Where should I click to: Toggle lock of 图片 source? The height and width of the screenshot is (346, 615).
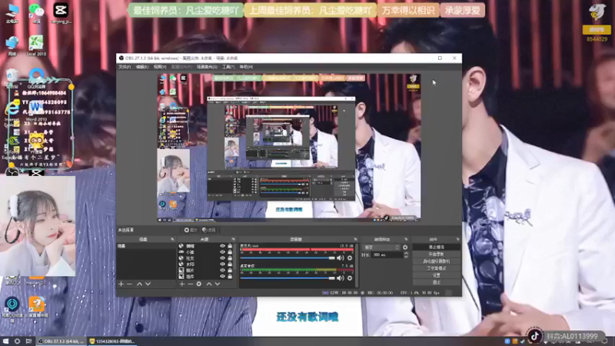point(230,271)
